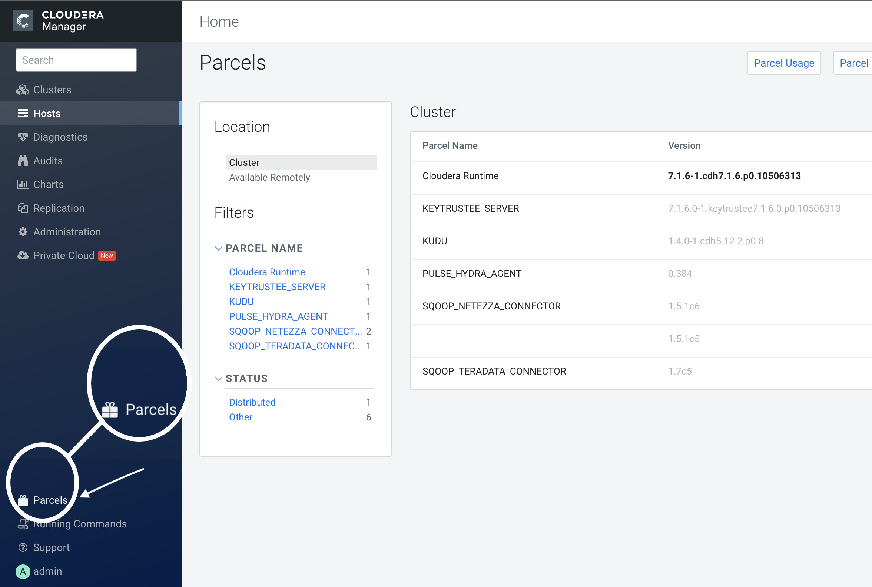Filter by KEYTRUSTEE_SERVER parcel name
This screenshot has width=872, height=587.
pyautogui.click(x=277, y=287)
